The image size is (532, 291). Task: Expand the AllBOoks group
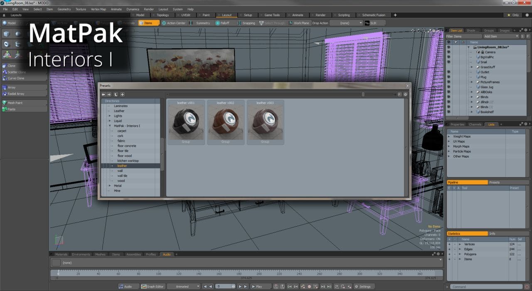coord(472,92)
